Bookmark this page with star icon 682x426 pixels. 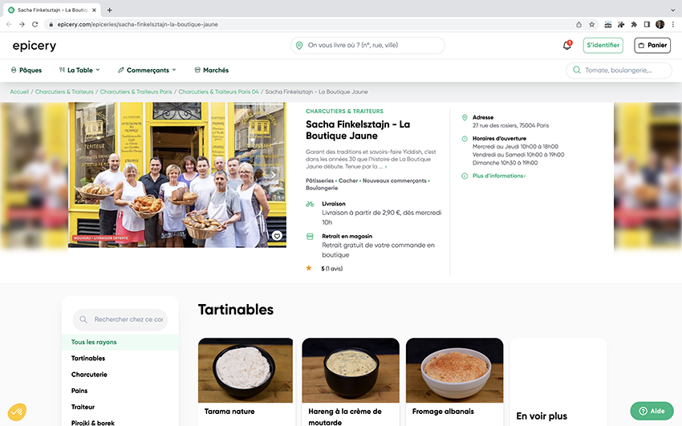[592, 24]
